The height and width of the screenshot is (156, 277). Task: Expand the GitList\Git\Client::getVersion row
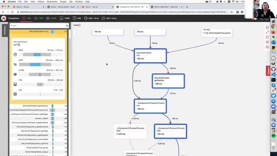pyautogui.click(x=39, y=106)
